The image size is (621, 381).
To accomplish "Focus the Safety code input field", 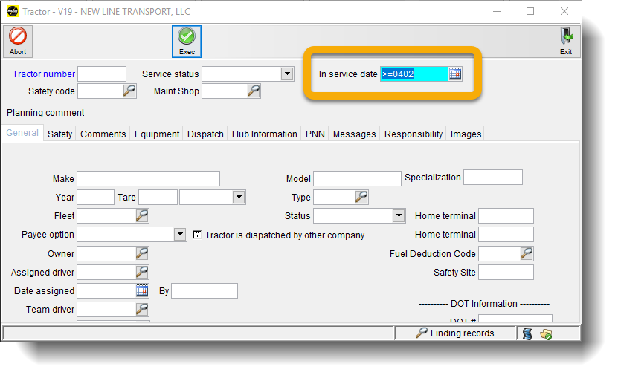I will click(100, 91).
